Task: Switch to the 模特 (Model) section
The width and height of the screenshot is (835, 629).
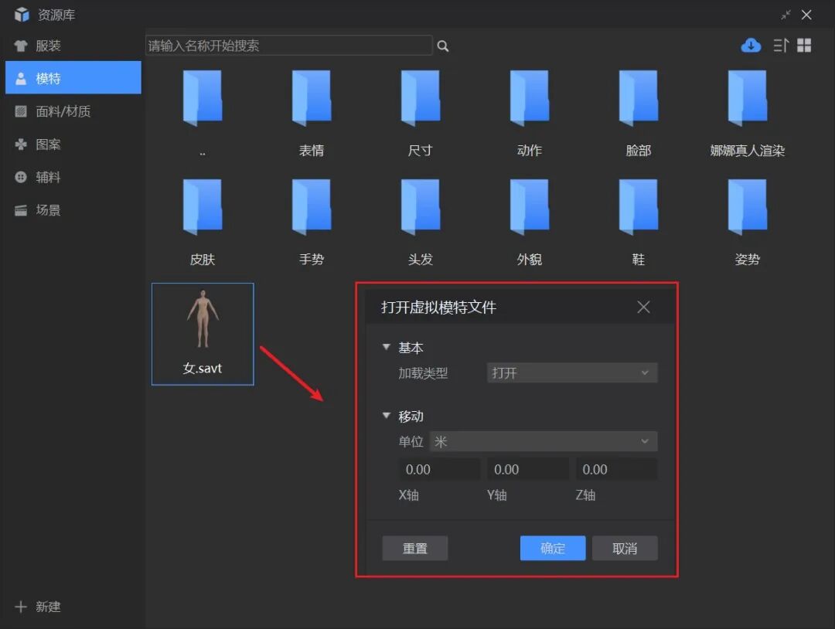Action: click(22, 77)
